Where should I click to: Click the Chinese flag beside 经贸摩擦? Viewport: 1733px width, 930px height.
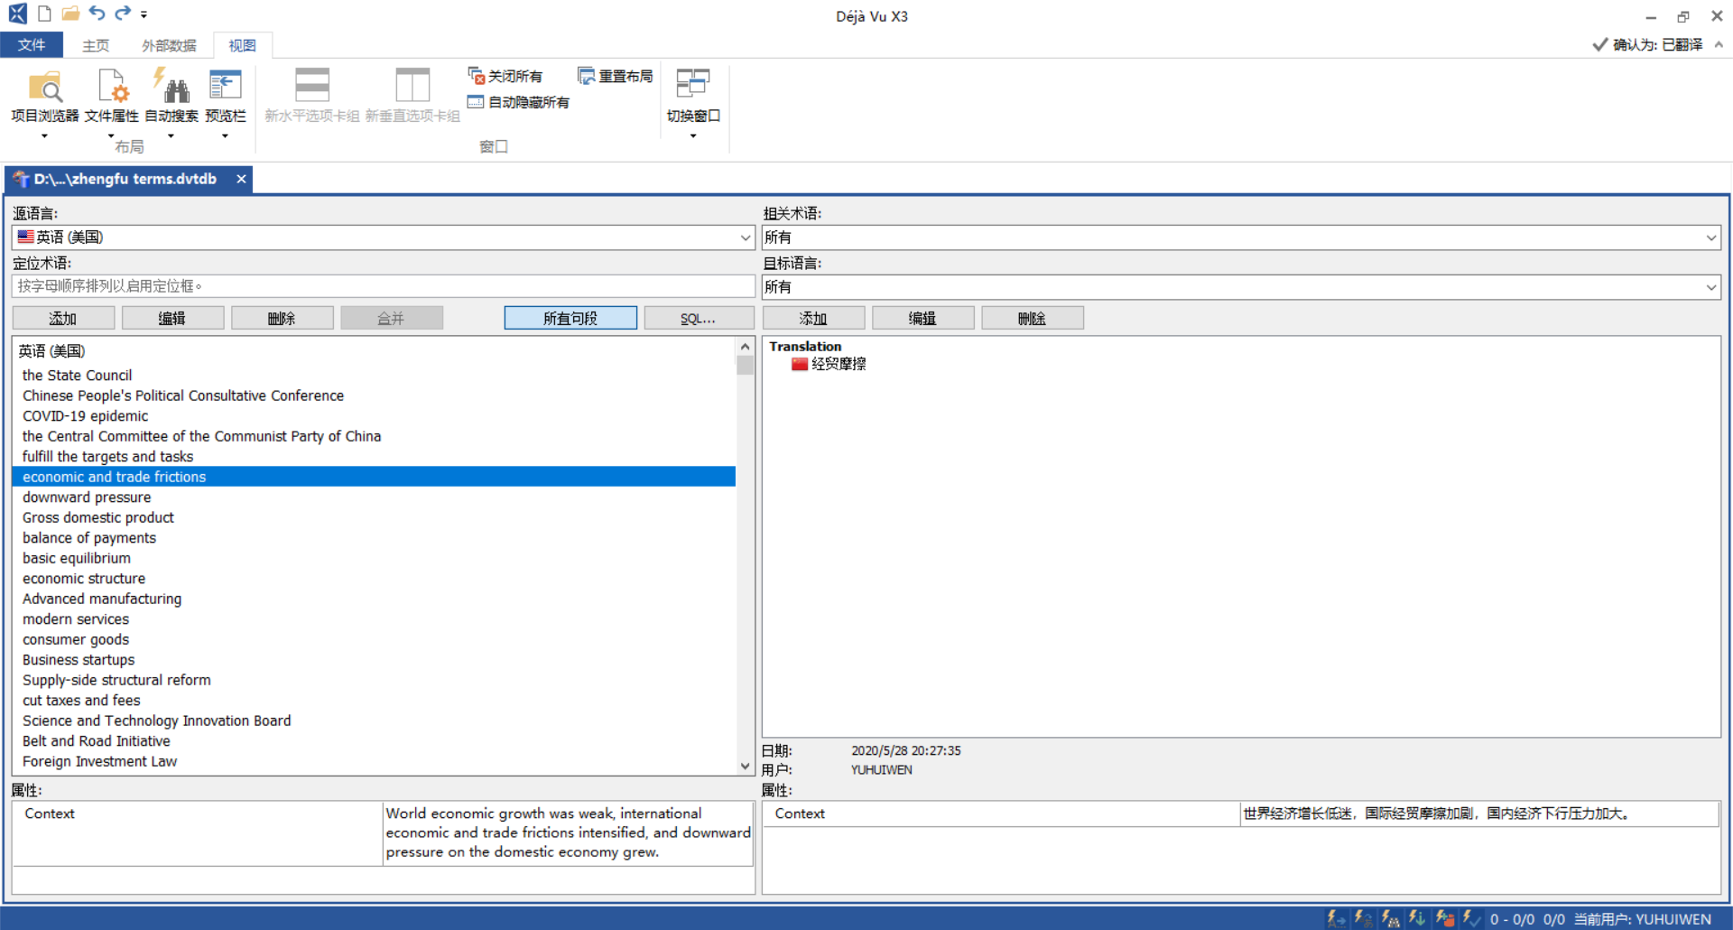pos(800,364)
